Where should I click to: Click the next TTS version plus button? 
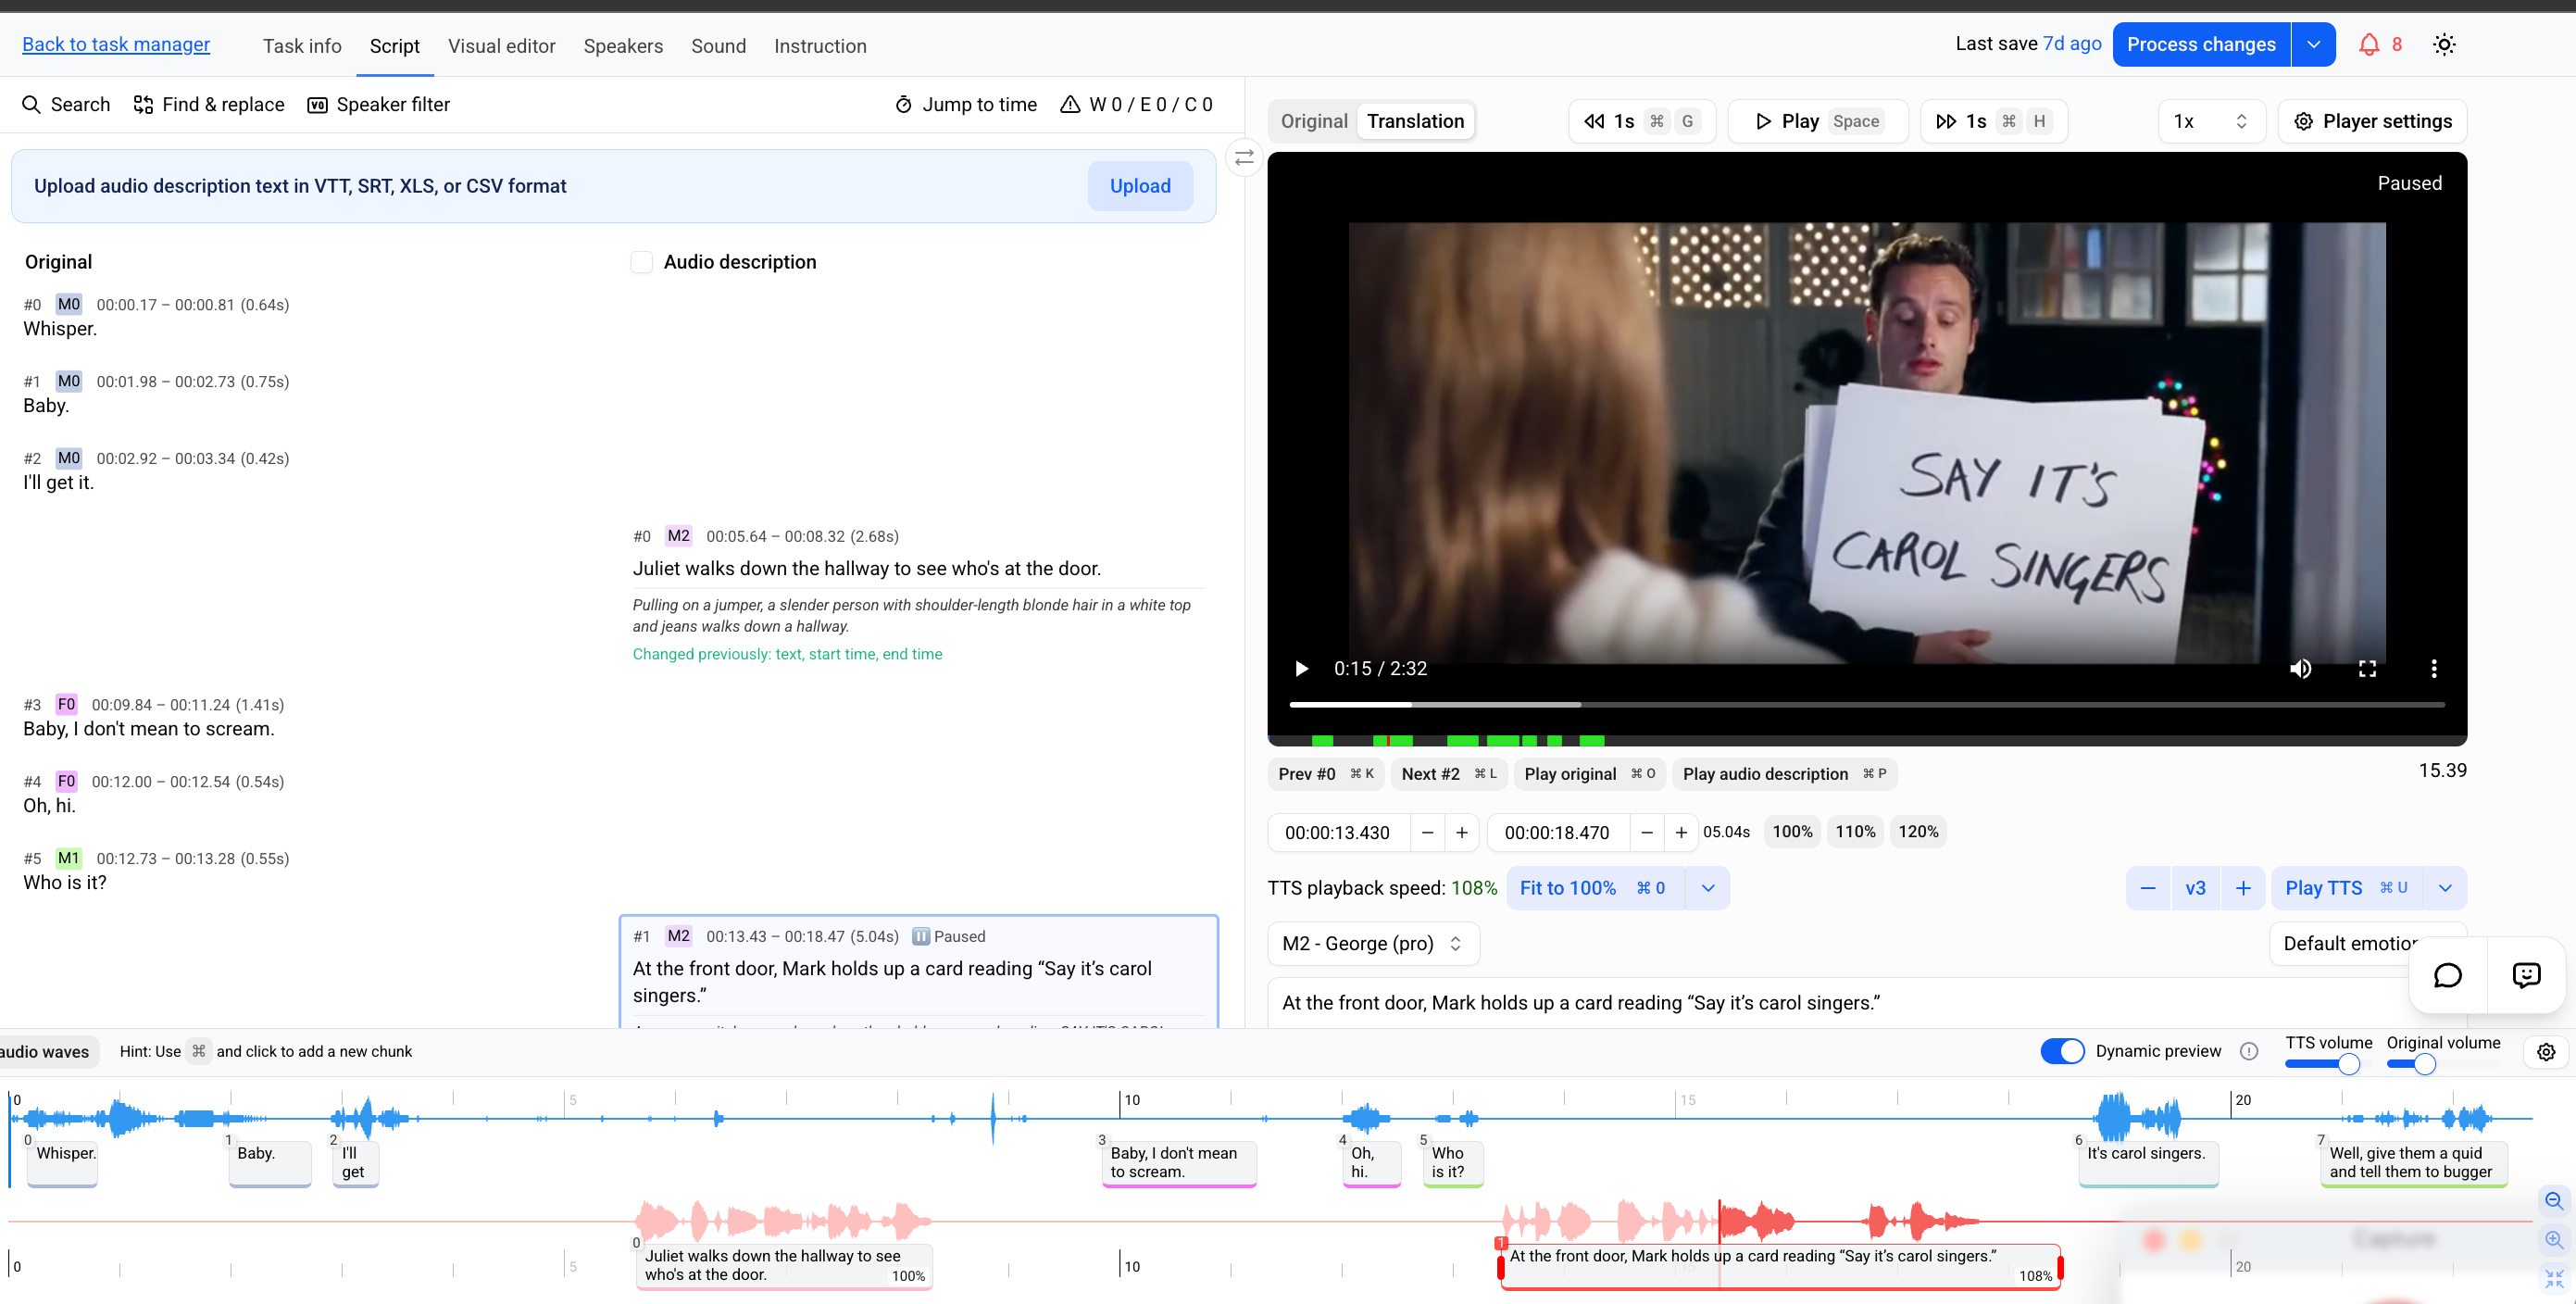2243,888
